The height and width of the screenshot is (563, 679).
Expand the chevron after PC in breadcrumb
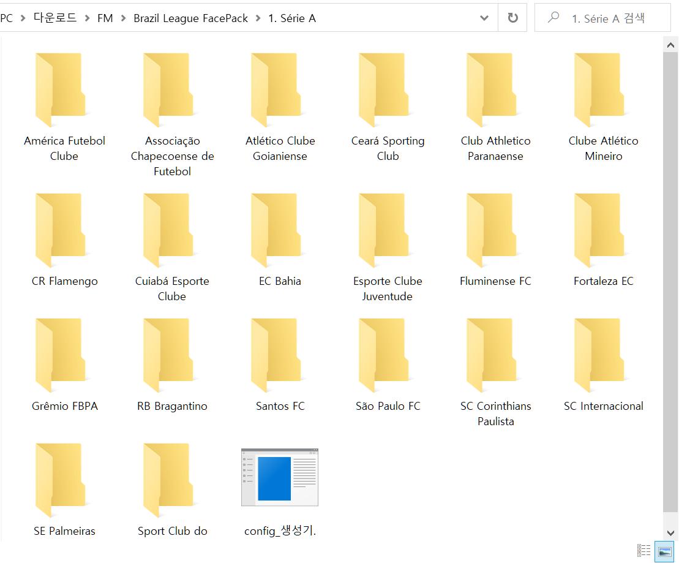coord(23,18)
